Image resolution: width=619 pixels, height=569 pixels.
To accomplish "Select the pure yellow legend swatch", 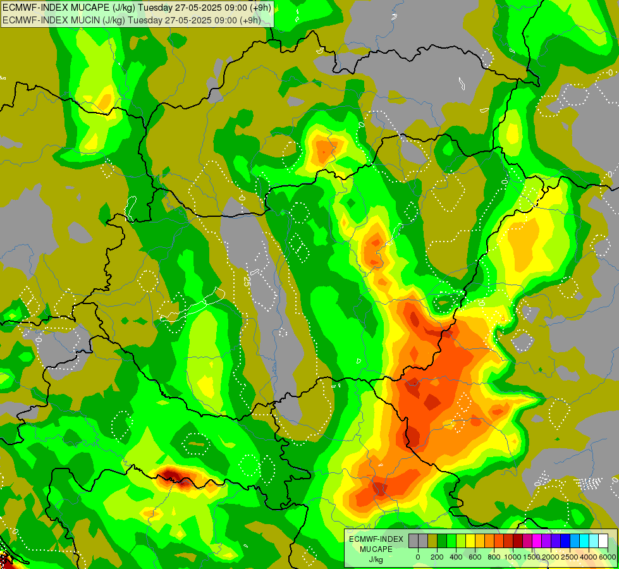I will [x=470, y=541].
